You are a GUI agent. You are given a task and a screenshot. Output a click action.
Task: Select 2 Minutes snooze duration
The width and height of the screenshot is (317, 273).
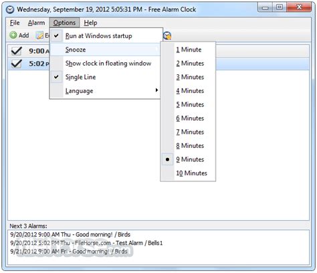point(188,64)
